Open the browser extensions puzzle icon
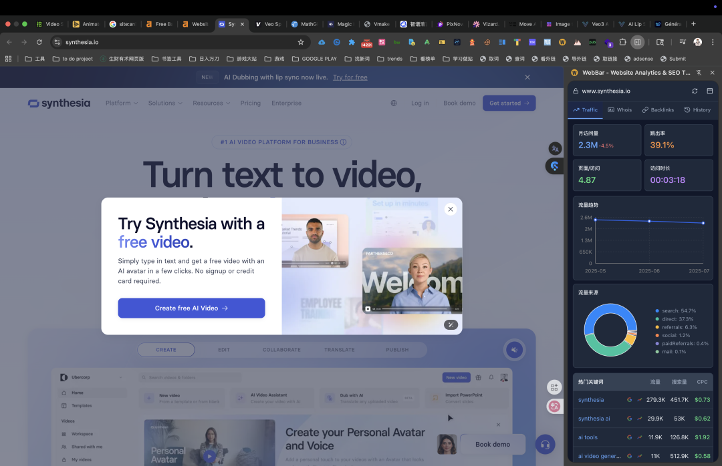Screen dimensions: 722x466 pyautogui.click(x=622, y=42)
